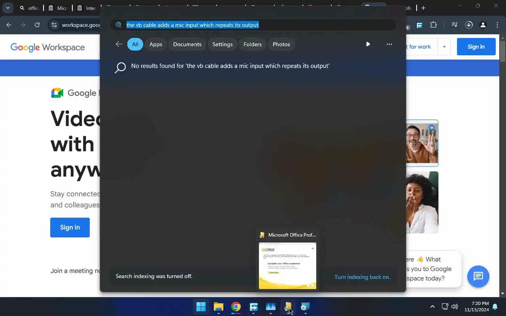506x316 pixels.
Task: Open the graph monitor app on the taskbar
Action: click(x=271, y=307)
